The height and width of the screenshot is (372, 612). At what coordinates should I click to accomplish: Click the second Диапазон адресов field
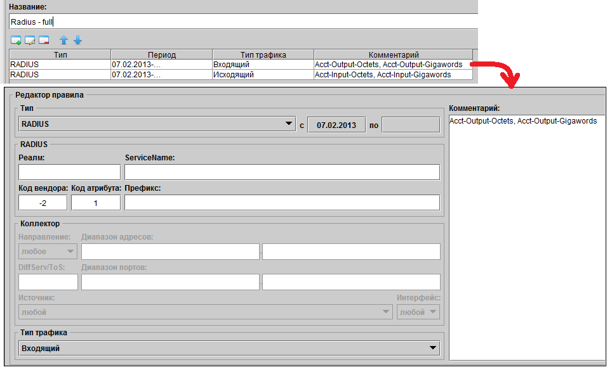[x=351, y=252]
